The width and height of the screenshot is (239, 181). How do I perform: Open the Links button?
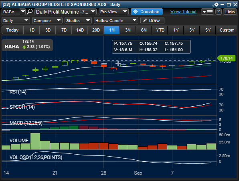pyautogui.click(x=230, y=12)
